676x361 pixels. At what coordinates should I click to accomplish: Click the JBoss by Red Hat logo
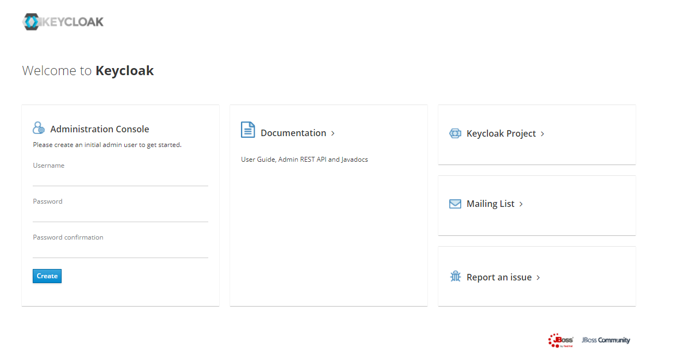561,340
